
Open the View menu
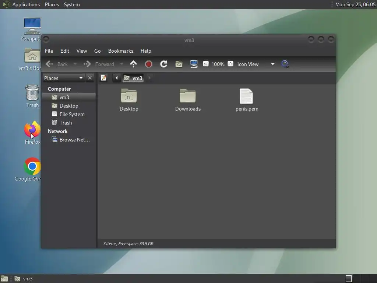point(82,51)
